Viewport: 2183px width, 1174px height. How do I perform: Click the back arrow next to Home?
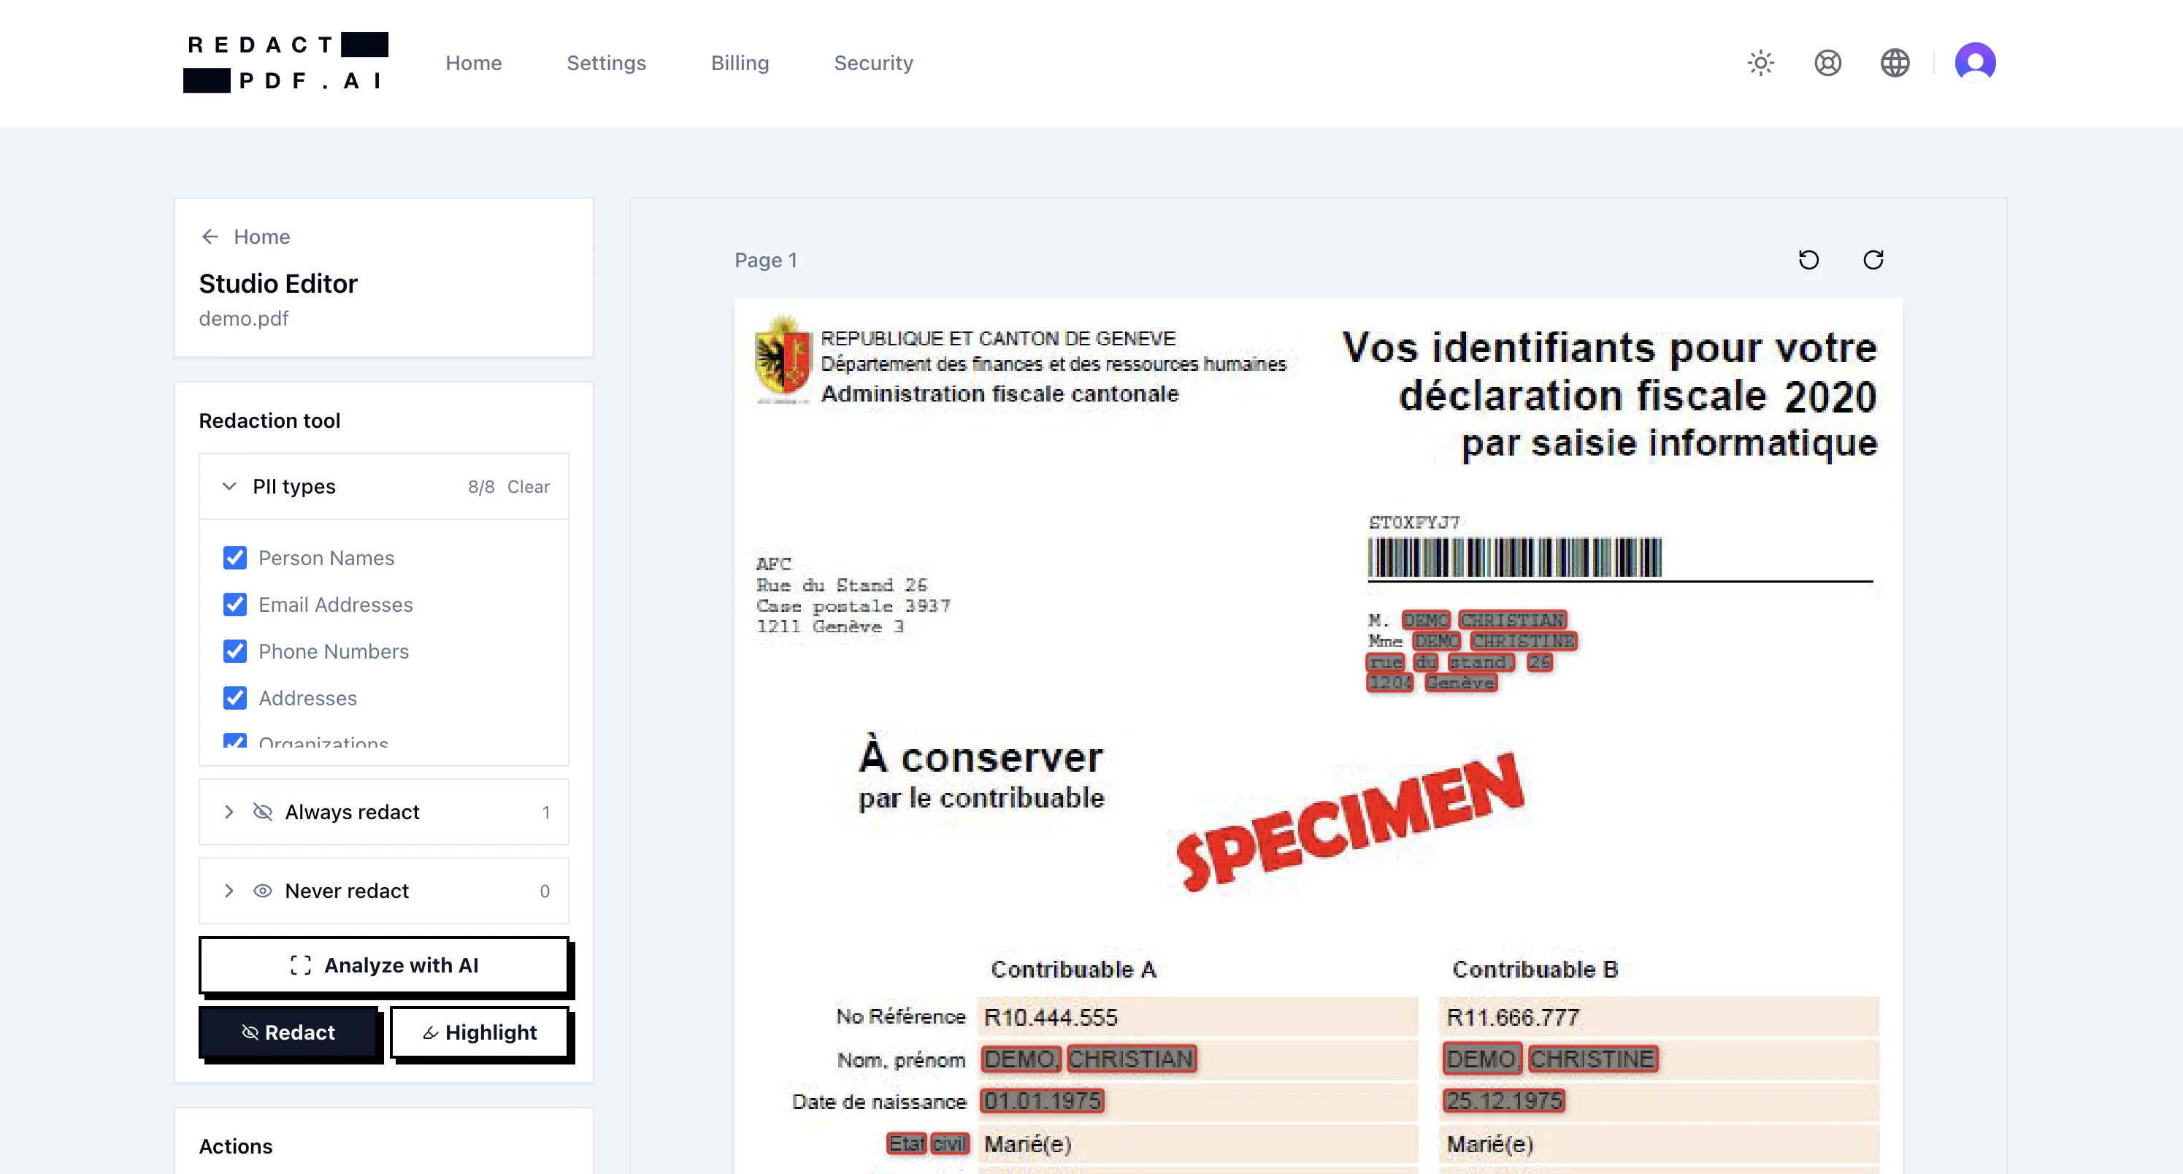[x=210, y=237]
